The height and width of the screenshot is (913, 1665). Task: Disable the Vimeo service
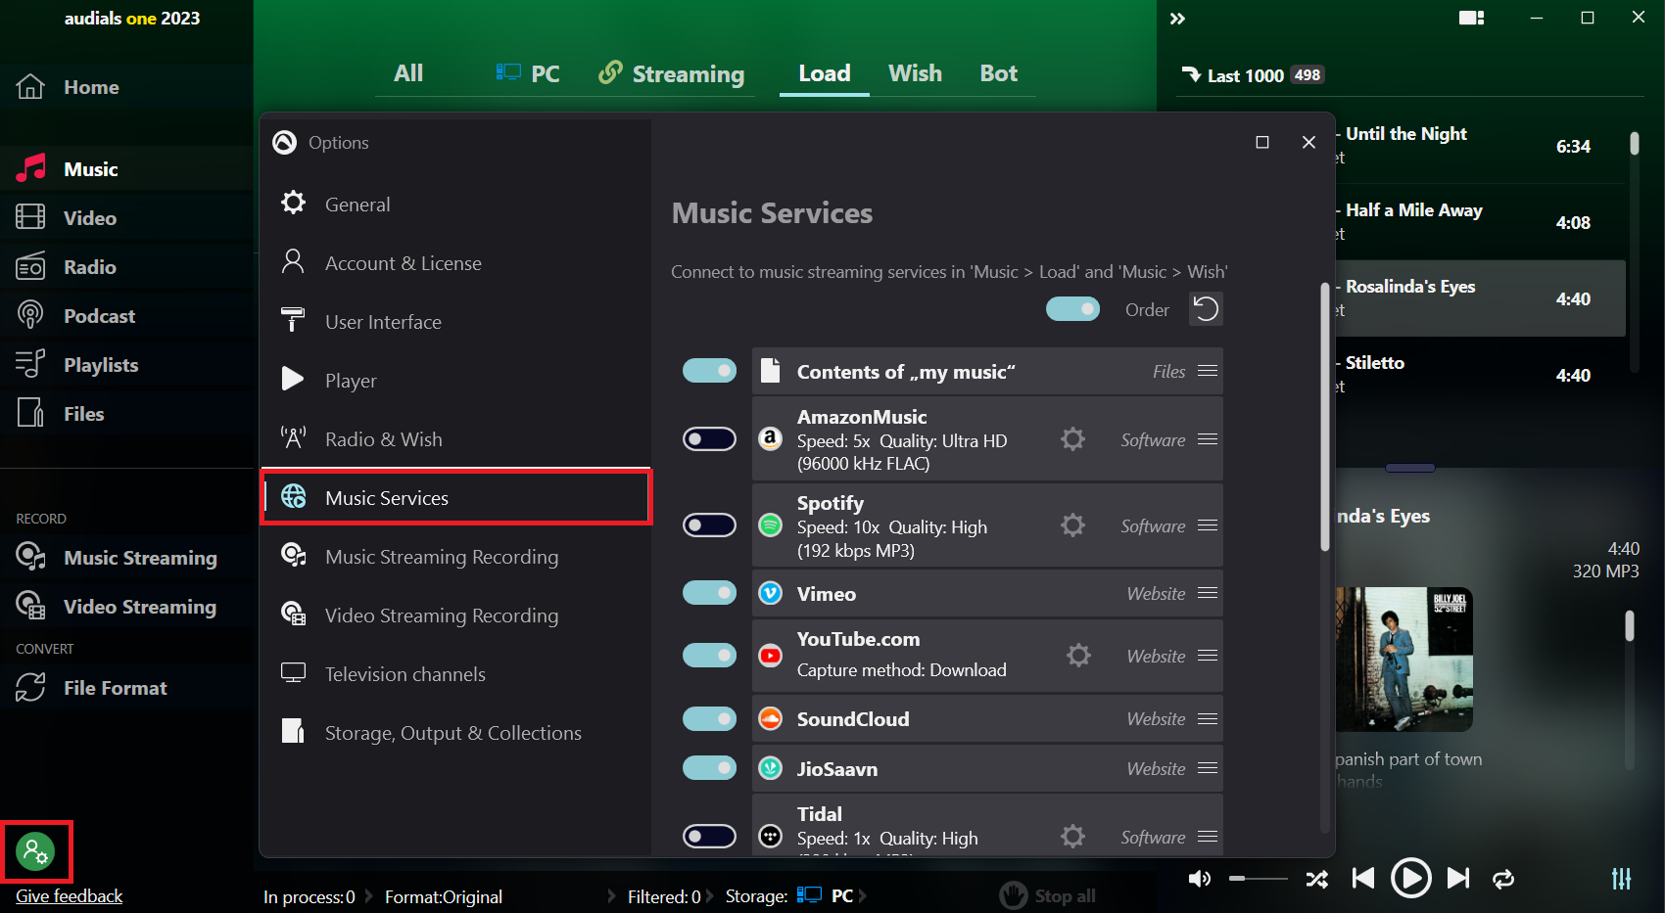[709, 593]
